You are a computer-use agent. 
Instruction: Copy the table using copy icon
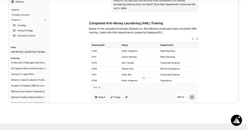click(x=193, y=39)
